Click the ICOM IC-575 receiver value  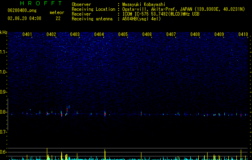tap(161, 14)
